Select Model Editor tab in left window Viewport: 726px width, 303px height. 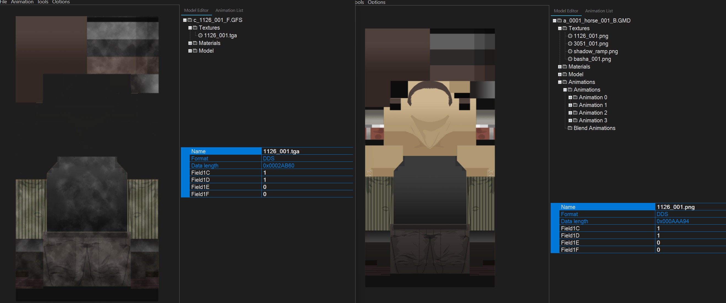point(197,10)
